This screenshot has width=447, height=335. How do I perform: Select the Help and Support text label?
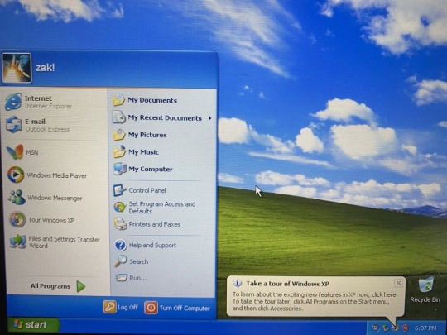point(153,246)
